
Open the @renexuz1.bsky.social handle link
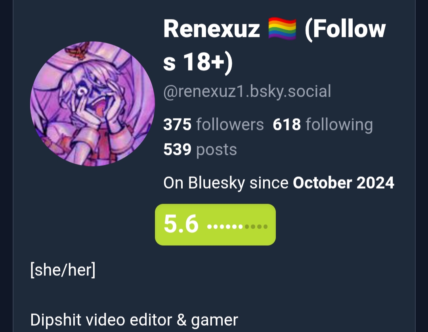247,92
